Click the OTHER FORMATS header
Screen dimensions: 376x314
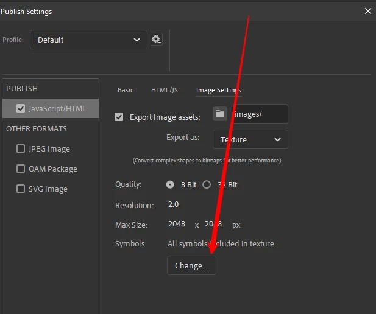click(37, 129)
